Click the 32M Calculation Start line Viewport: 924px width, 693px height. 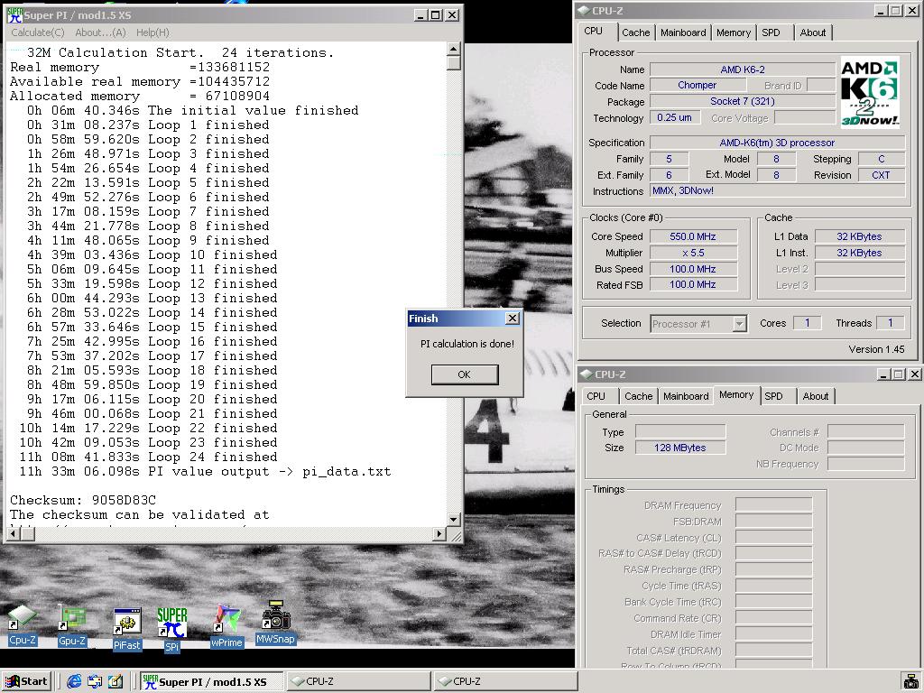point(180,53)
